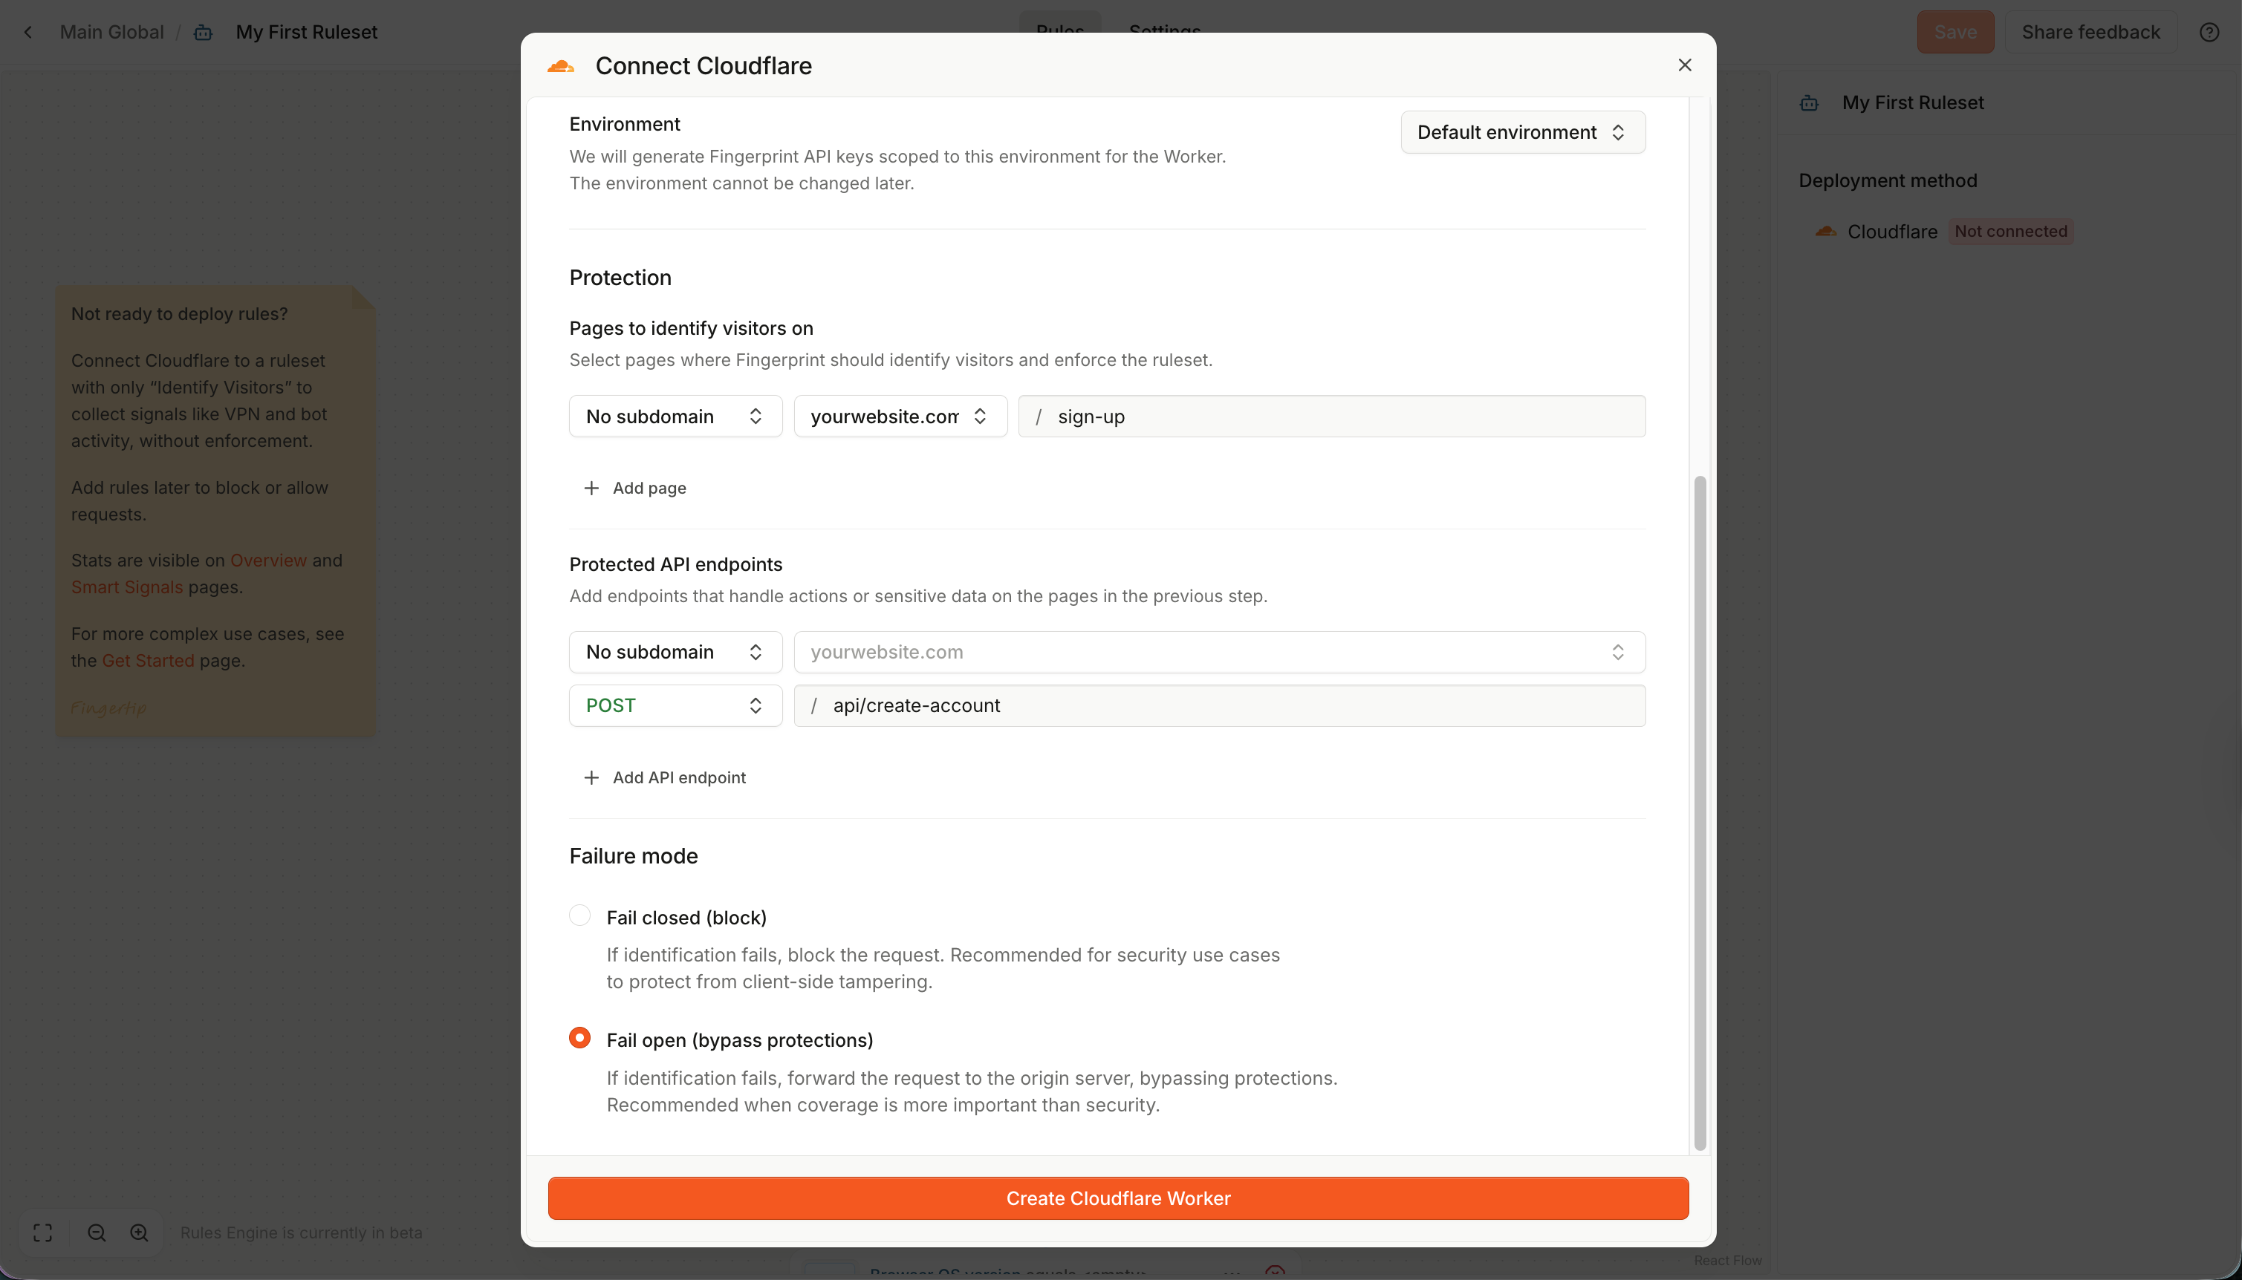2242x1280 pixels.
Task: Open the API endpoint yourwebsite.com domain dropdown
Action: [x=1218, y=653]
